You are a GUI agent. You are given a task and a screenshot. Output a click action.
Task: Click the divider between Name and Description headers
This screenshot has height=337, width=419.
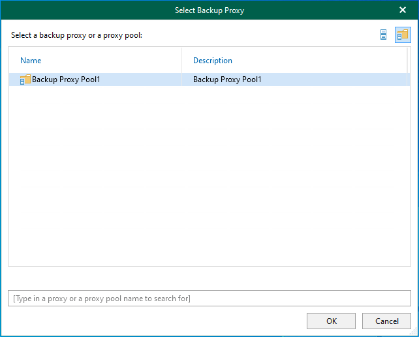(181, 61)
